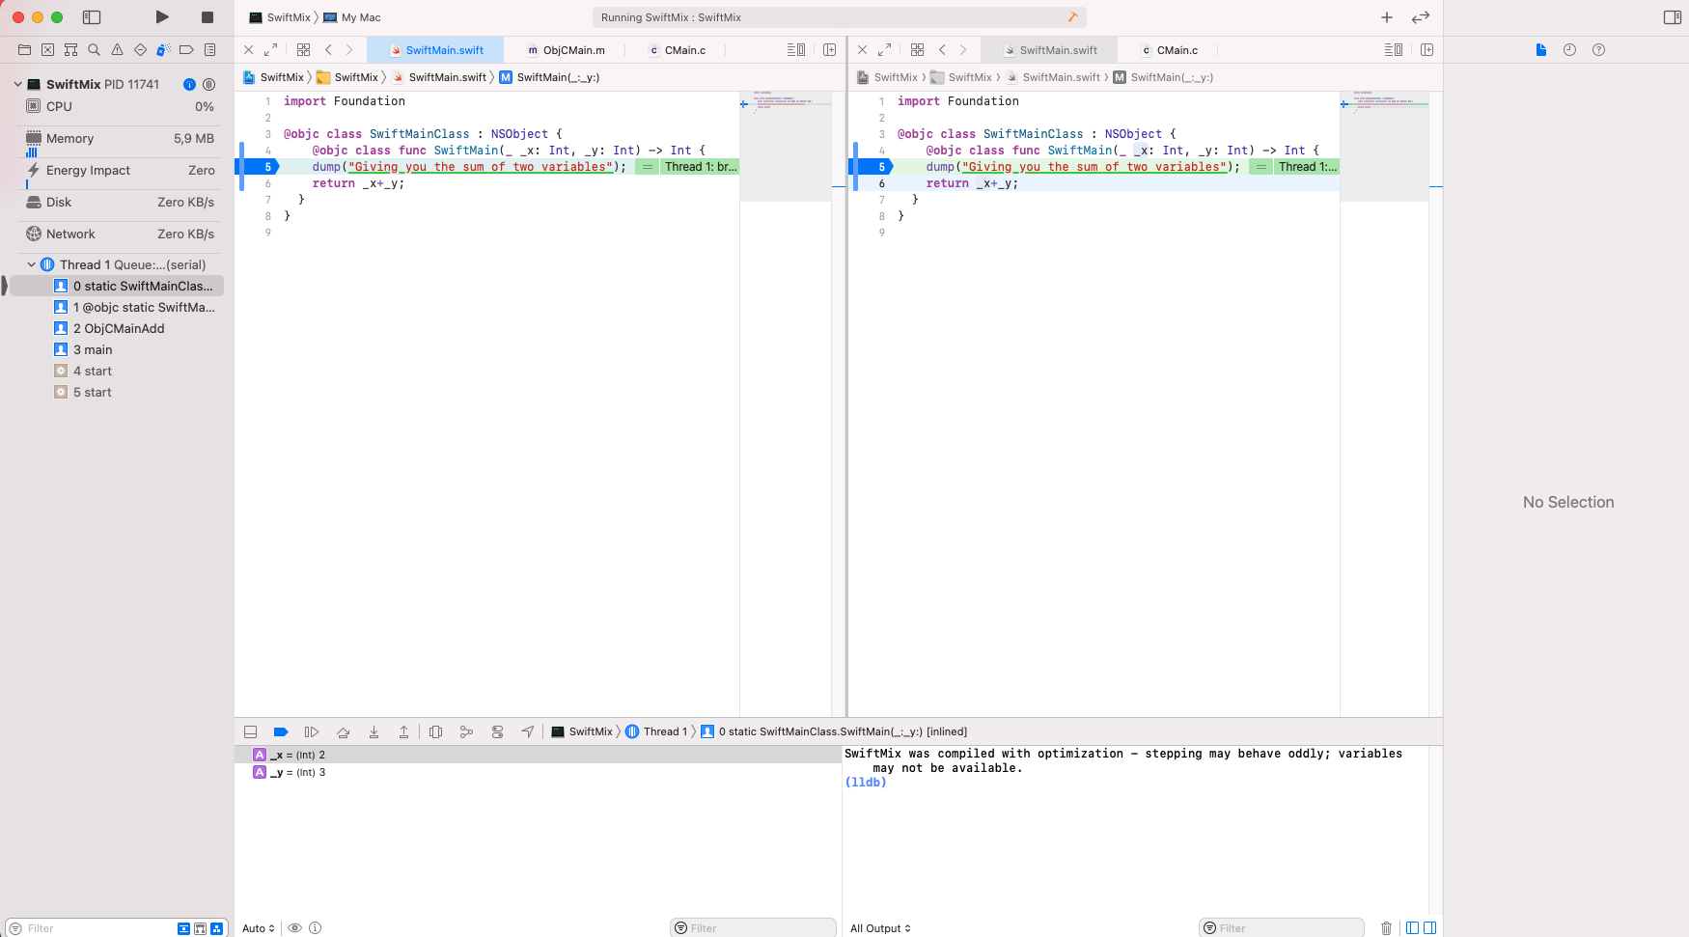The width and height of the screenshot is (1689, 937).
Task: Open left editor's adjust editor options
Action: coord(795,50)
